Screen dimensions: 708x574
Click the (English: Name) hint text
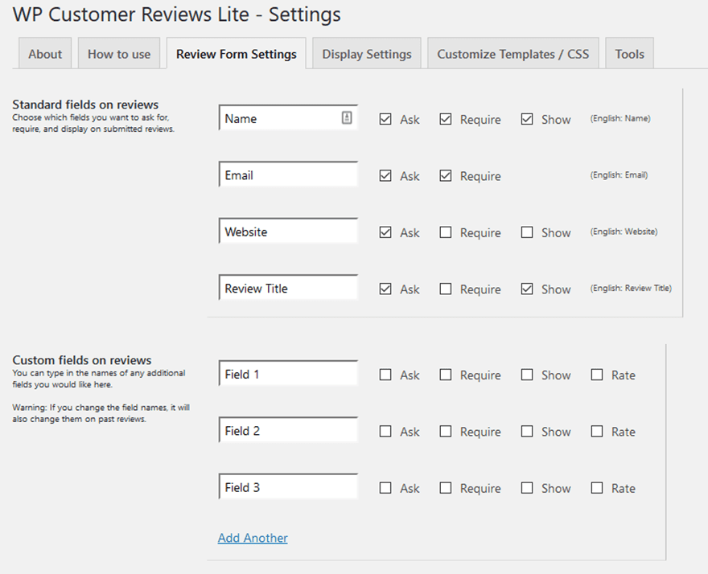point(620,118)
